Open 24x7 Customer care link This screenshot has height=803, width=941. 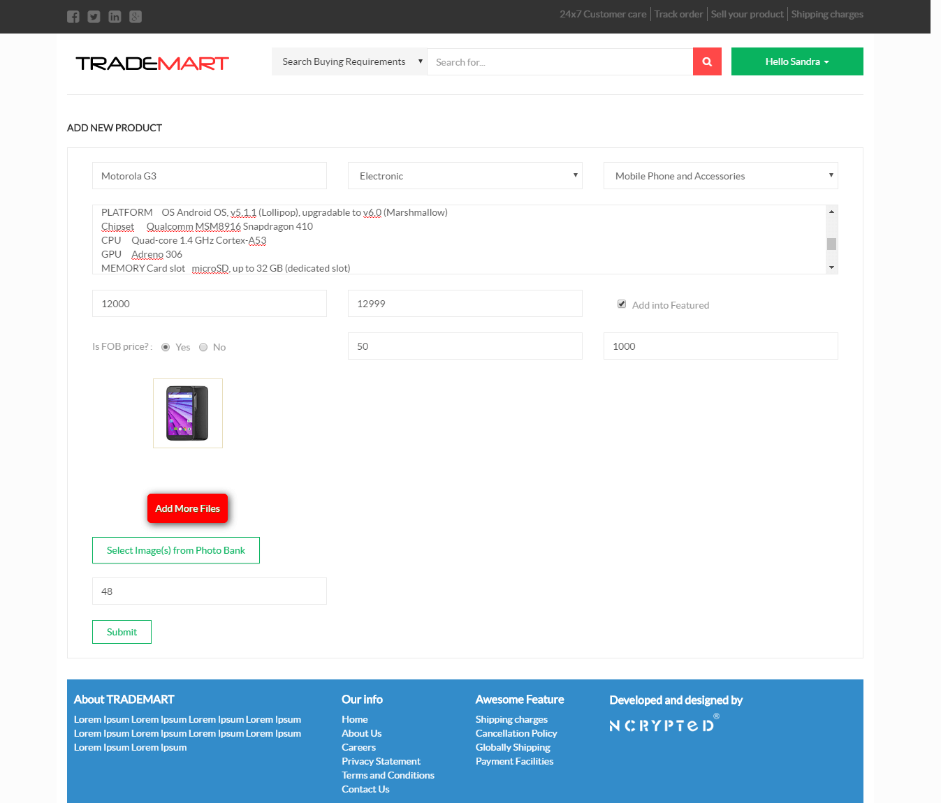pyautogui.click(x=603, y=14)
